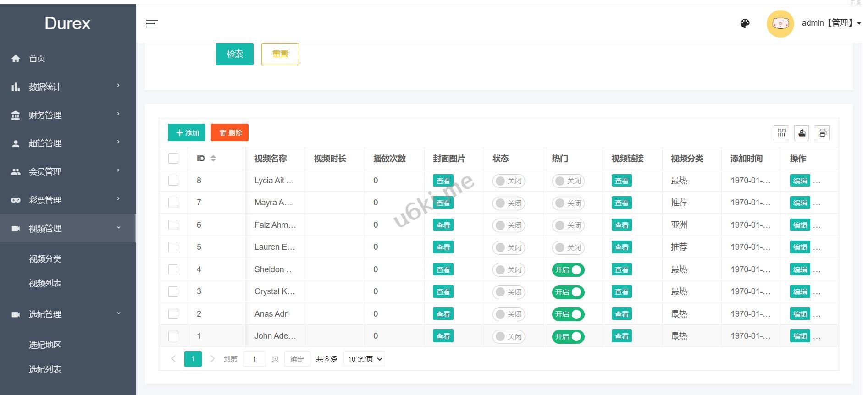Toggle the 状态 switch for Lycia Ait row
863x395 pixels.
click(509, 181)
